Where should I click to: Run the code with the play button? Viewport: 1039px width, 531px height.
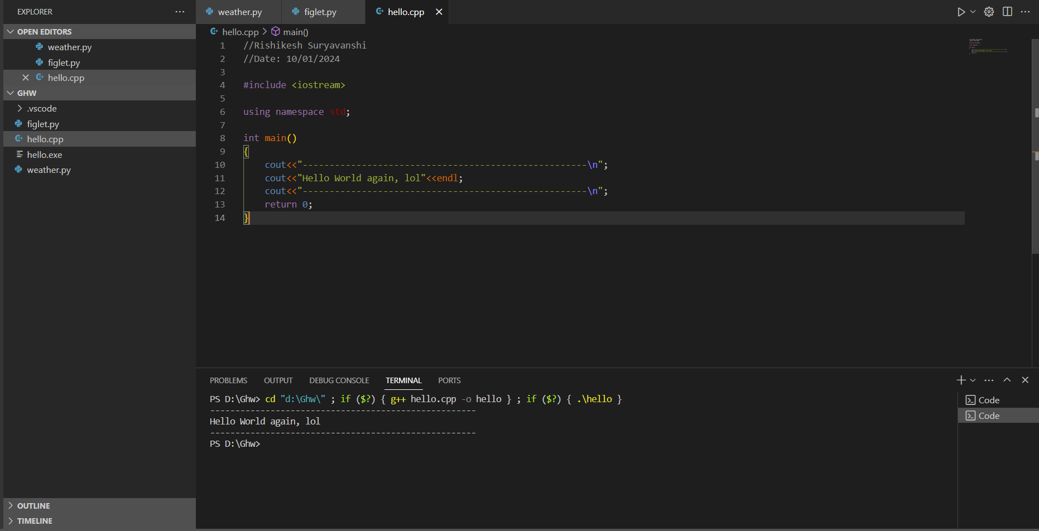point(961,12)
